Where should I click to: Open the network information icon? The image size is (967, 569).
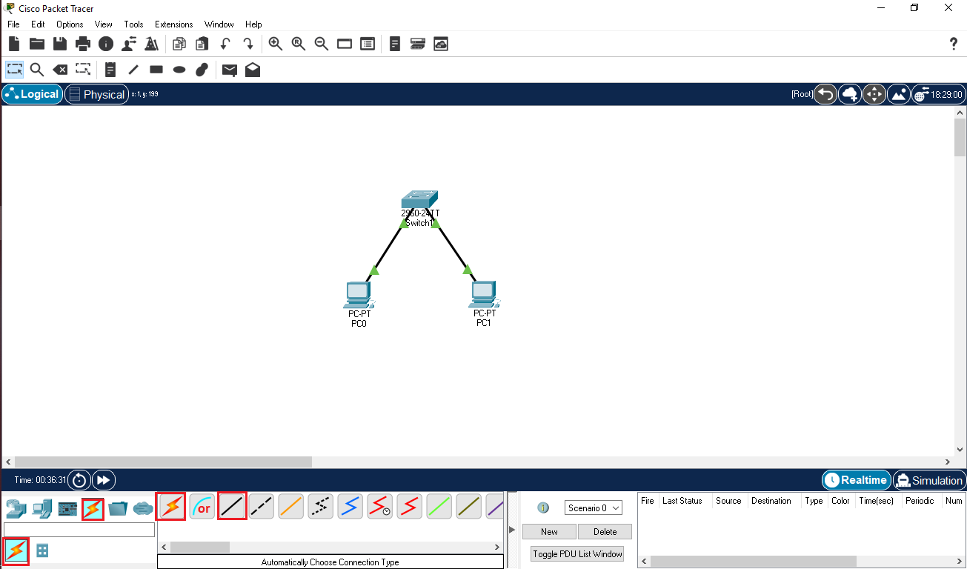click(106, 44)
